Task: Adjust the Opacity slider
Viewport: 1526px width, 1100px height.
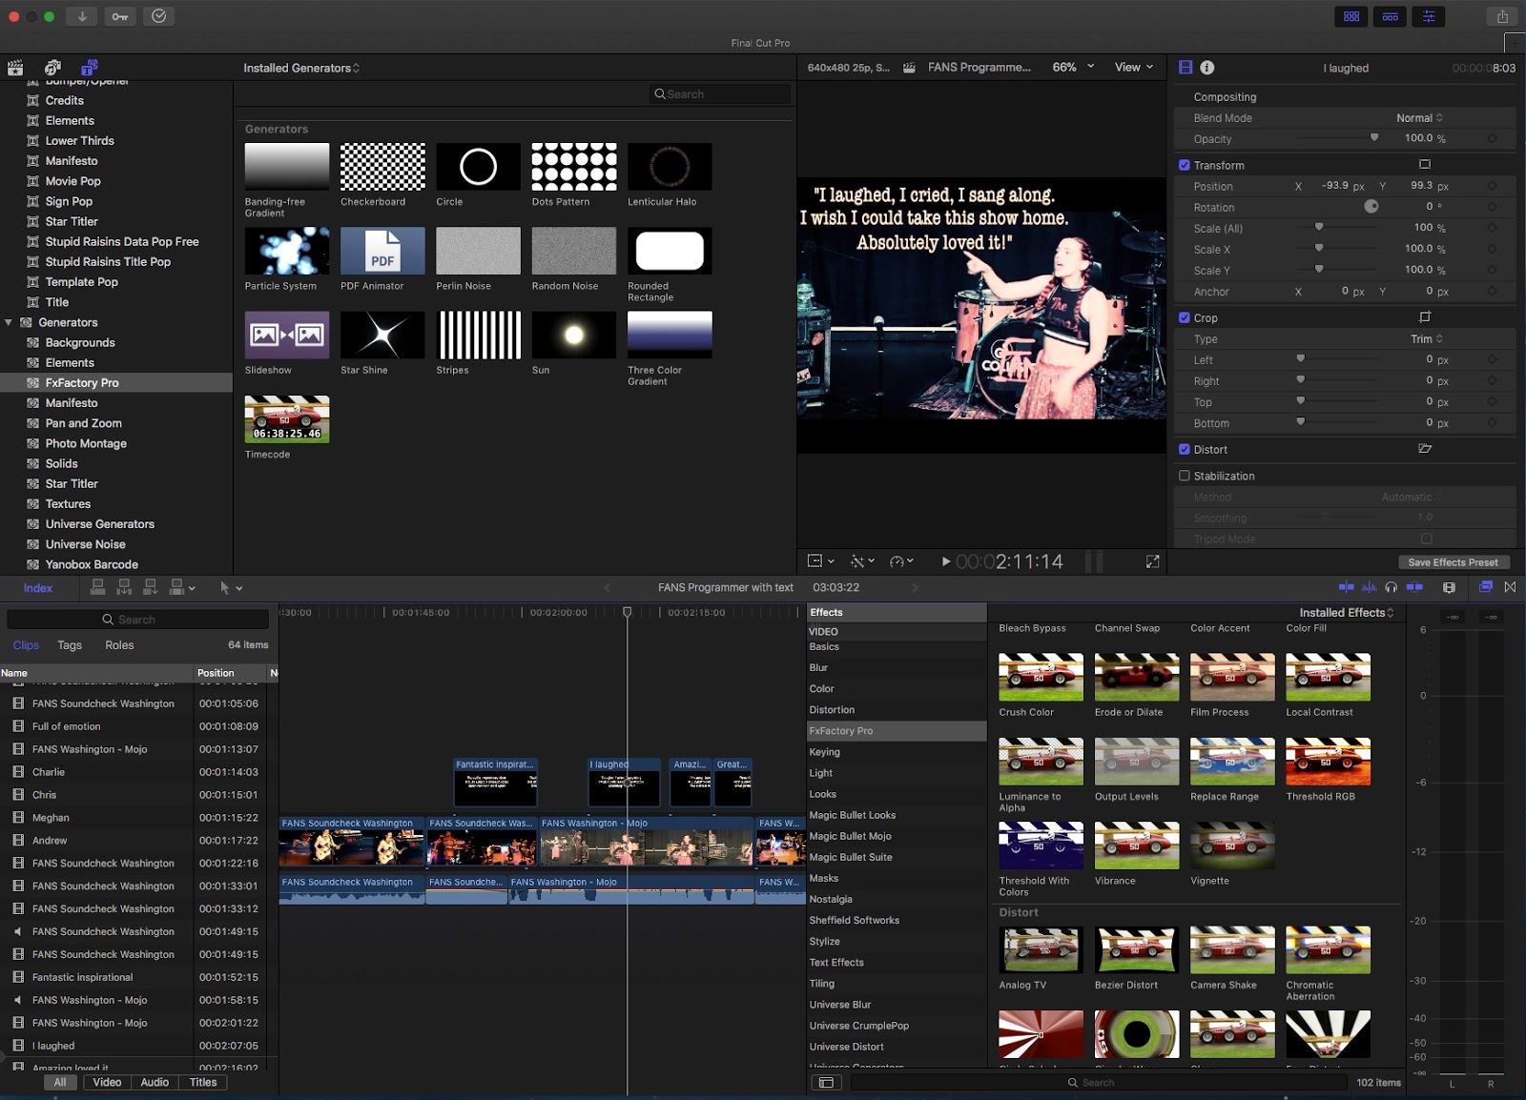Action: point(1374,138)
